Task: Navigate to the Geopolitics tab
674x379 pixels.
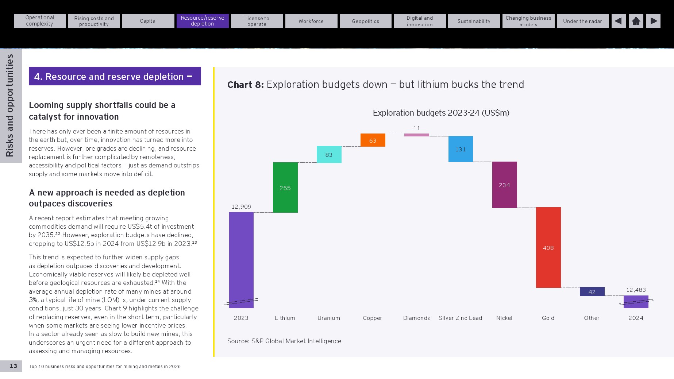Action: click(366, 21)
